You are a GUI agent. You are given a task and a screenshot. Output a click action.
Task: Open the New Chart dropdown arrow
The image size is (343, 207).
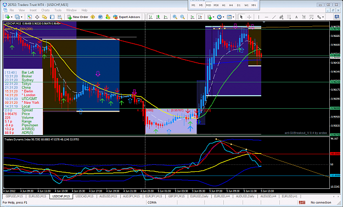click(x=12, y=17)
